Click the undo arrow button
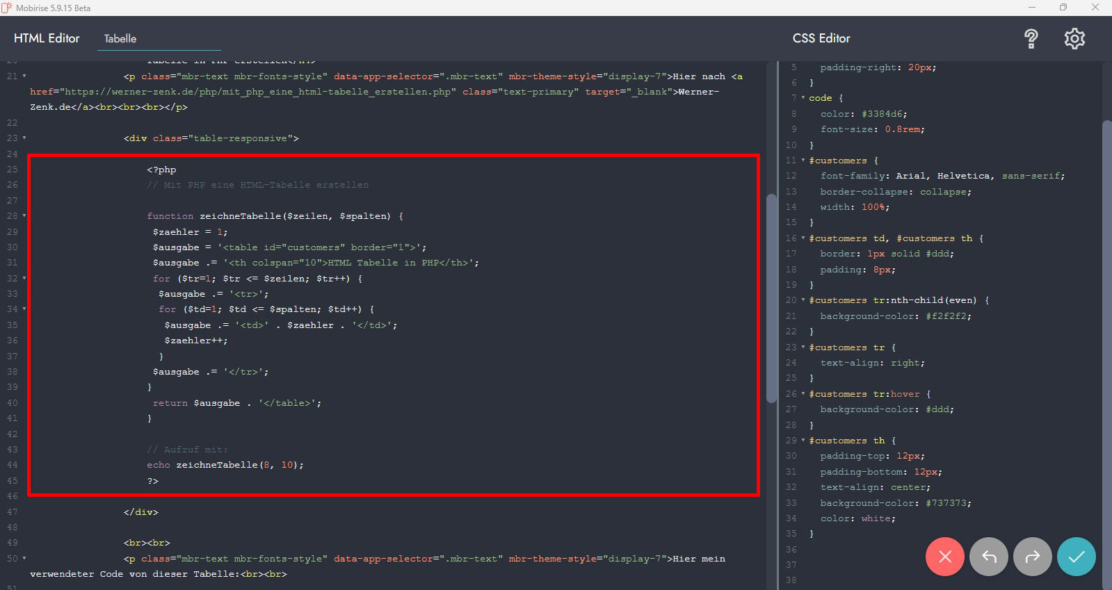Screen dimensions: 1112x590 [x=988, y=557]
